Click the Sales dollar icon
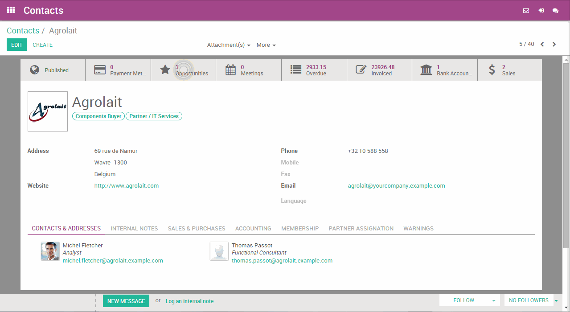 tap(492, 70)
